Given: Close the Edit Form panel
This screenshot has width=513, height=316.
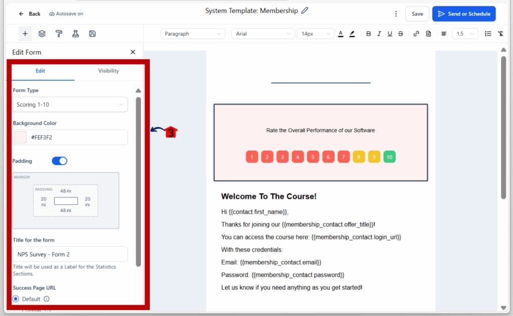Looking at the screenshot, I should tap(133, 52).
